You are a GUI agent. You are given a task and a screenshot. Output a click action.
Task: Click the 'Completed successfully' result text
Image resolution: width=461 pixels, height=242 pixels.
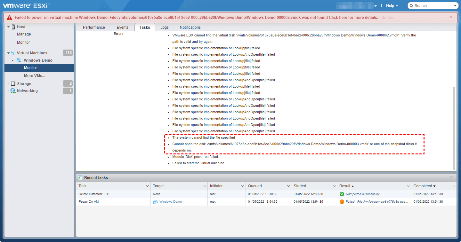point(362,194)
